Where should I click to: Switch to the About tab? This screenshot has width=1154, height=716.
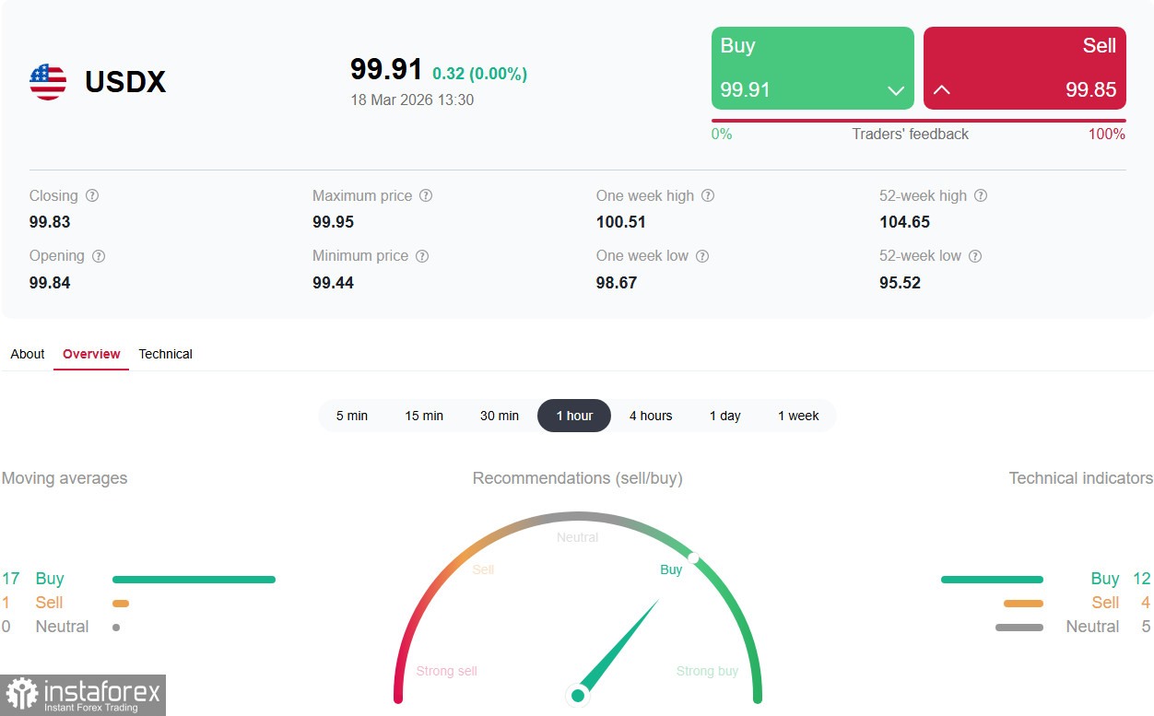coord(28,354)
